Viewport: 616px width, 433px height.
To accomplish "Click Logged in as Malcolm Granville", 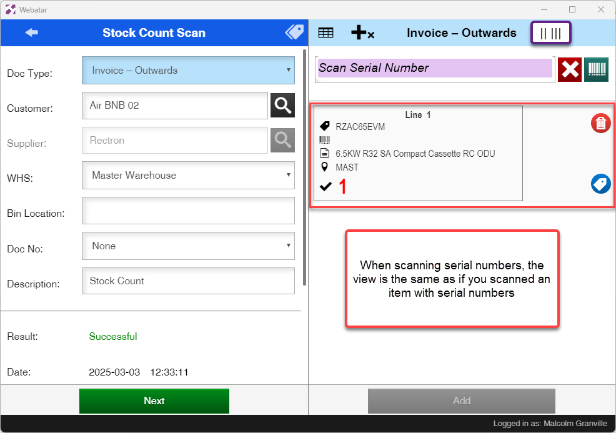I will pyautogui.click(x=550, y=424).
